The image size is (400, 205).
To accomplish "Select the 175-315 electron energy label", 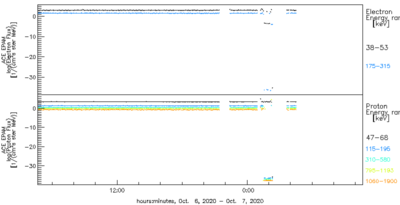I will (x=378, y=66).
